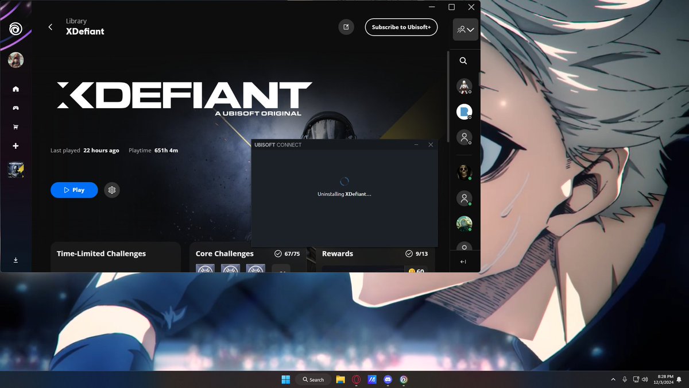Open Rewards heading
689x388 pixels.
coord(338,253)
